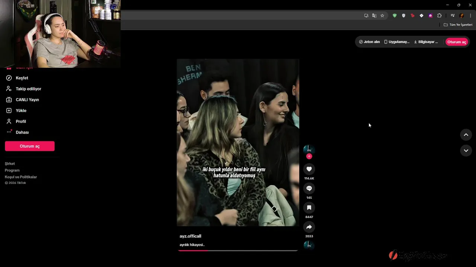Open the Chrome profile avatar
Image resolution: width=476 pixels, height=267 pixels.
coord(461,16)
